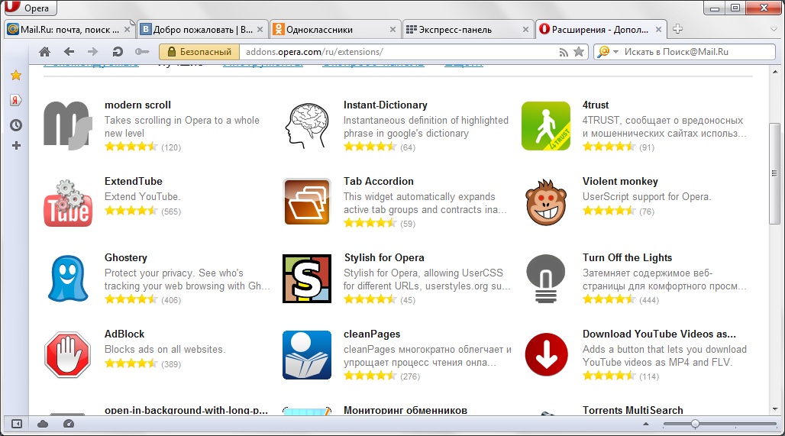The width and height of the screenshot is (785, 436).
Task: Reload the current page
Action: point(118,52)
